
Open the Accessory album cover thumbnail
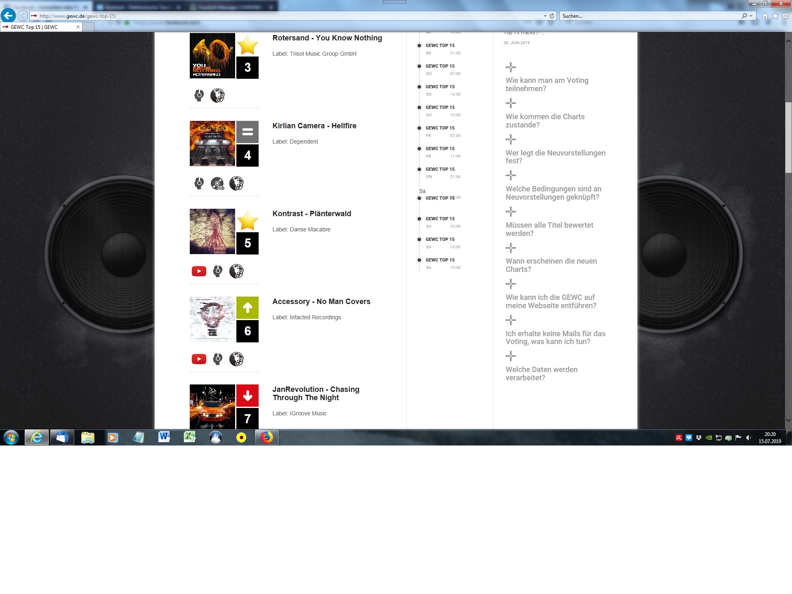tap(212, 319)
